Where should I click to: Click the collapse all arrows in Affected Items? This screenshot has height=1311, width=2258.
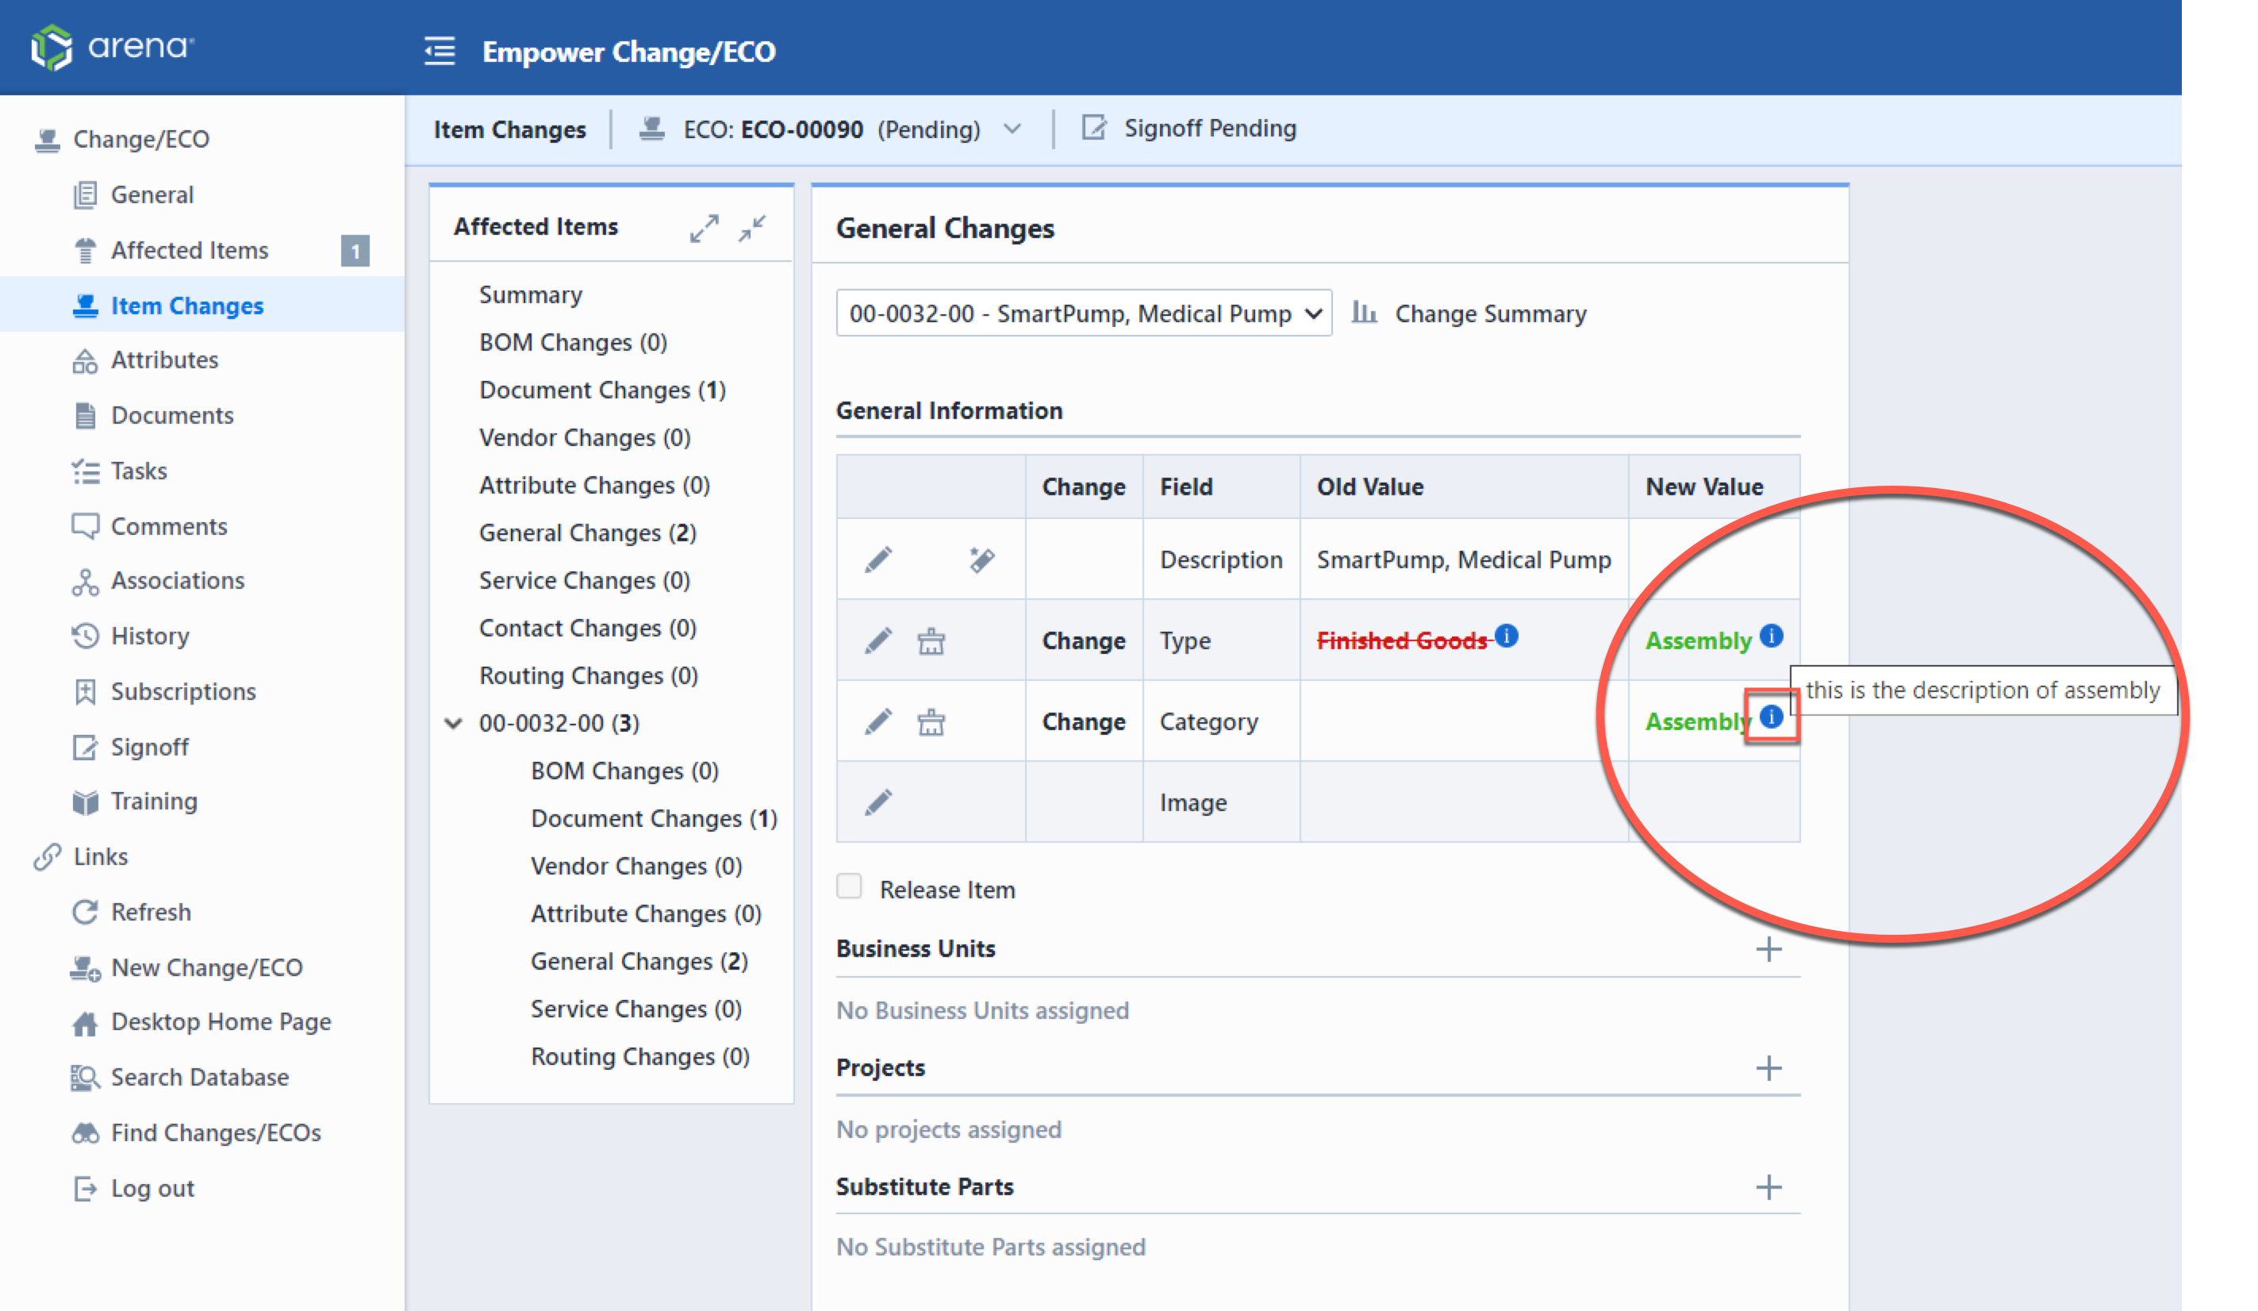click(x=752, y=228)
